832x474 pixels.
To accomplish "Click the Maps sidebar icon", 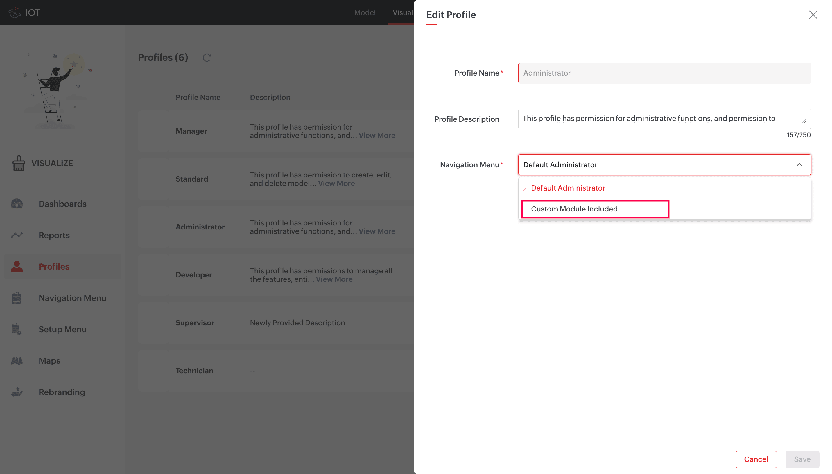I will tap(17, 361).
